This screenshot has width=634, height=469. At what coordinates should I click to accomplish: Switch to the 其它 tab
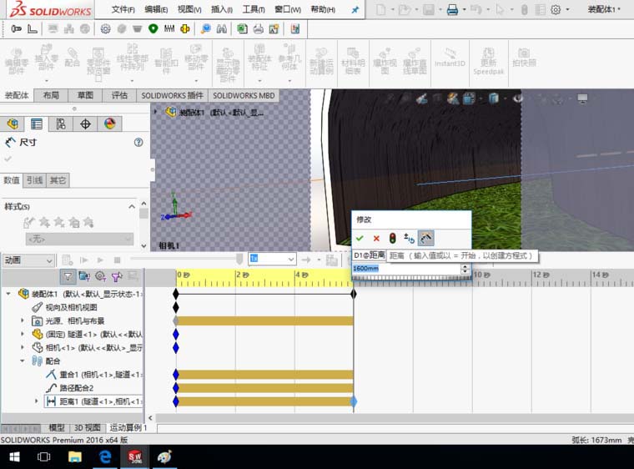point(58,180)
